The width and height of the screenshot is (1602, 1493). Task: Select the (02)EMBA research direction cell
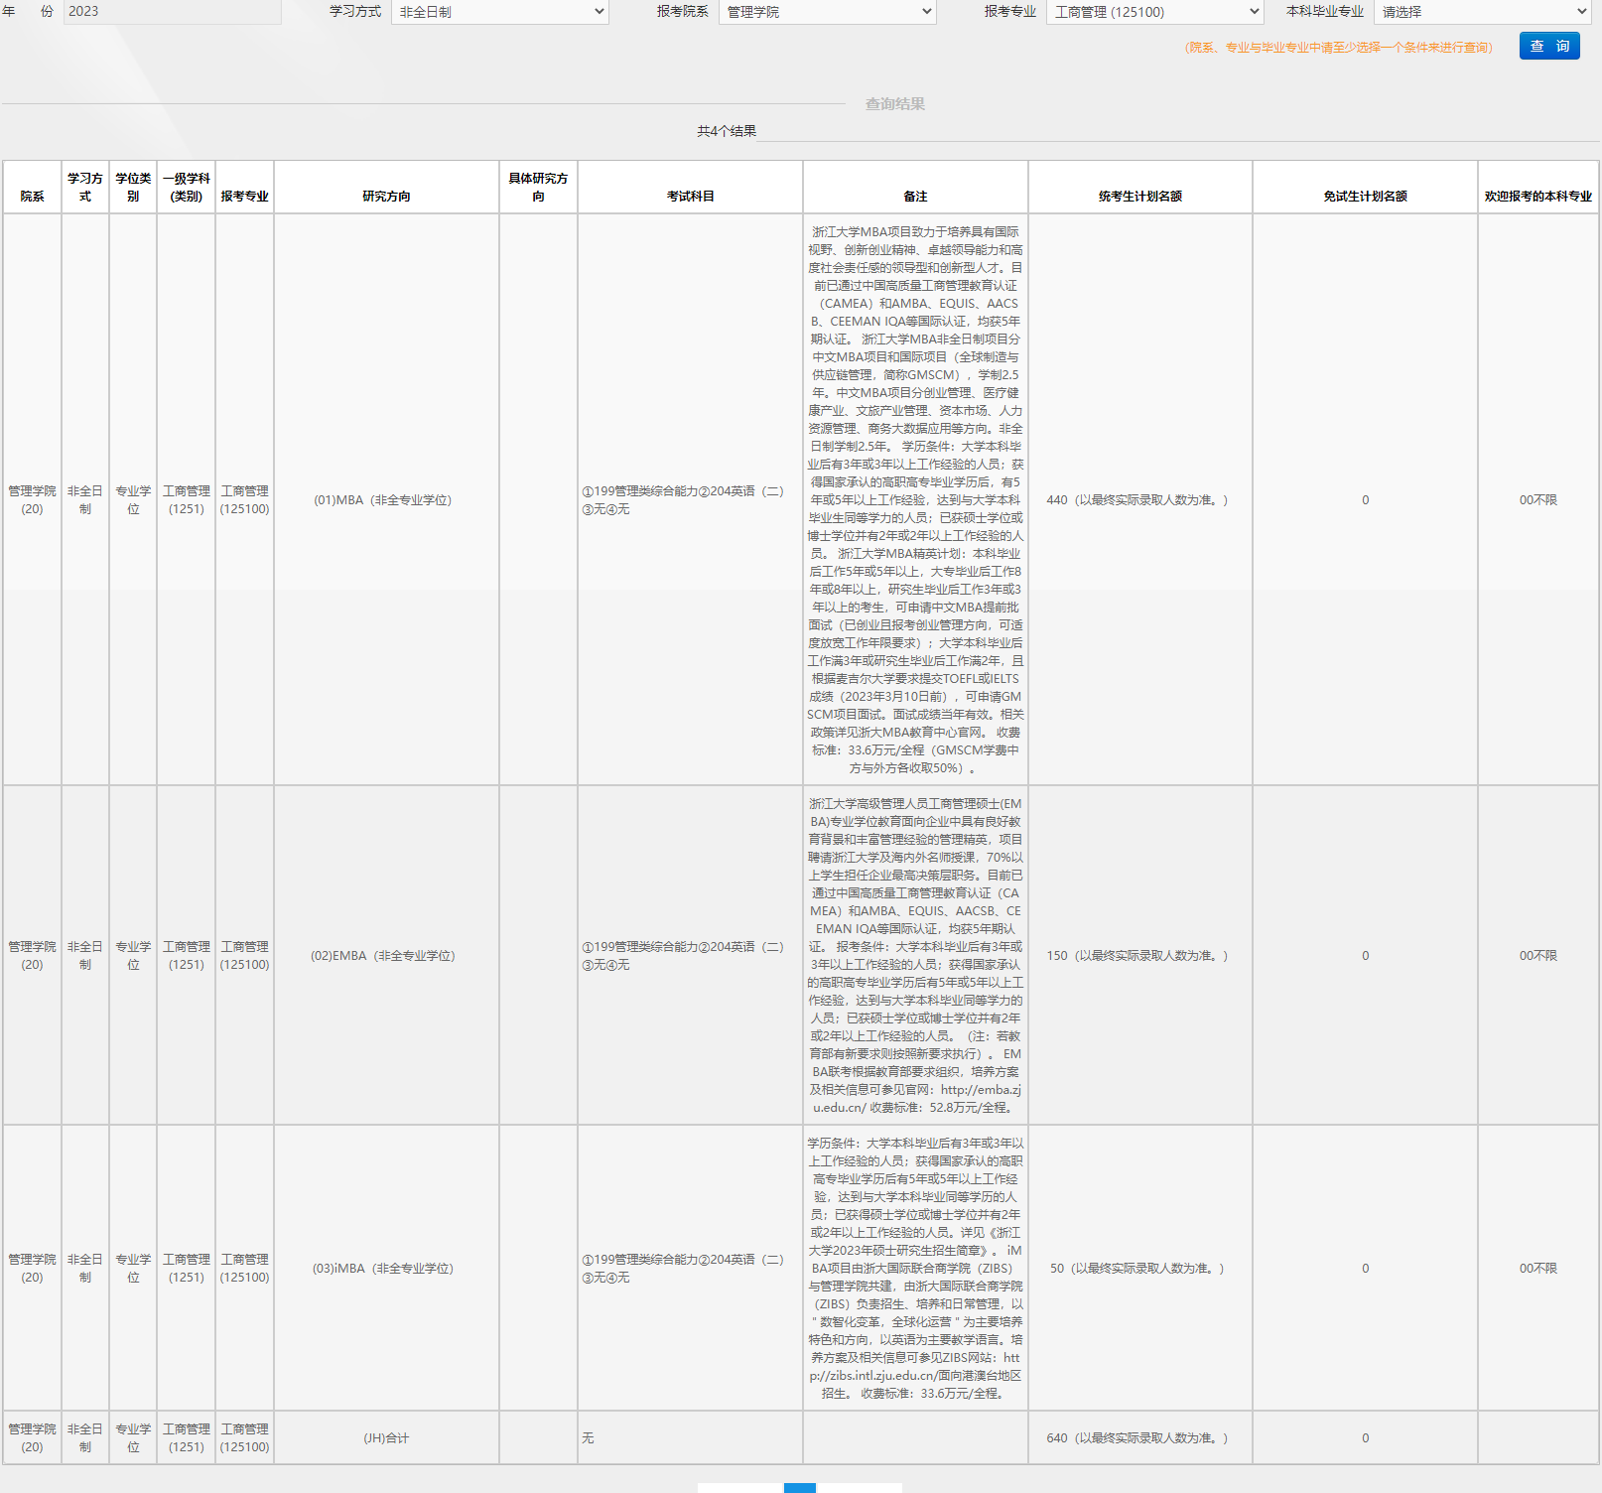pyautogui.click(x=383, y=956)
